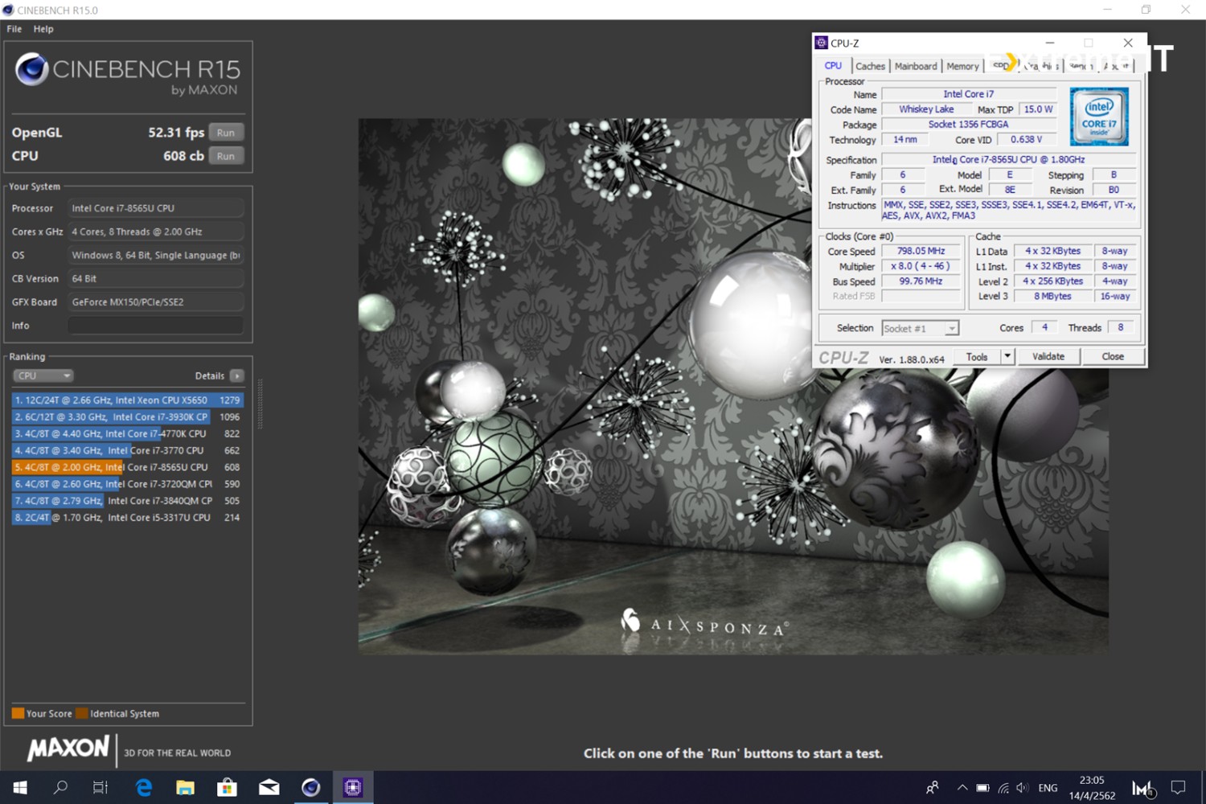Expand the Tools dropdown arrow in CPU-Z

pyautogui.click(x=1007, y=357)
